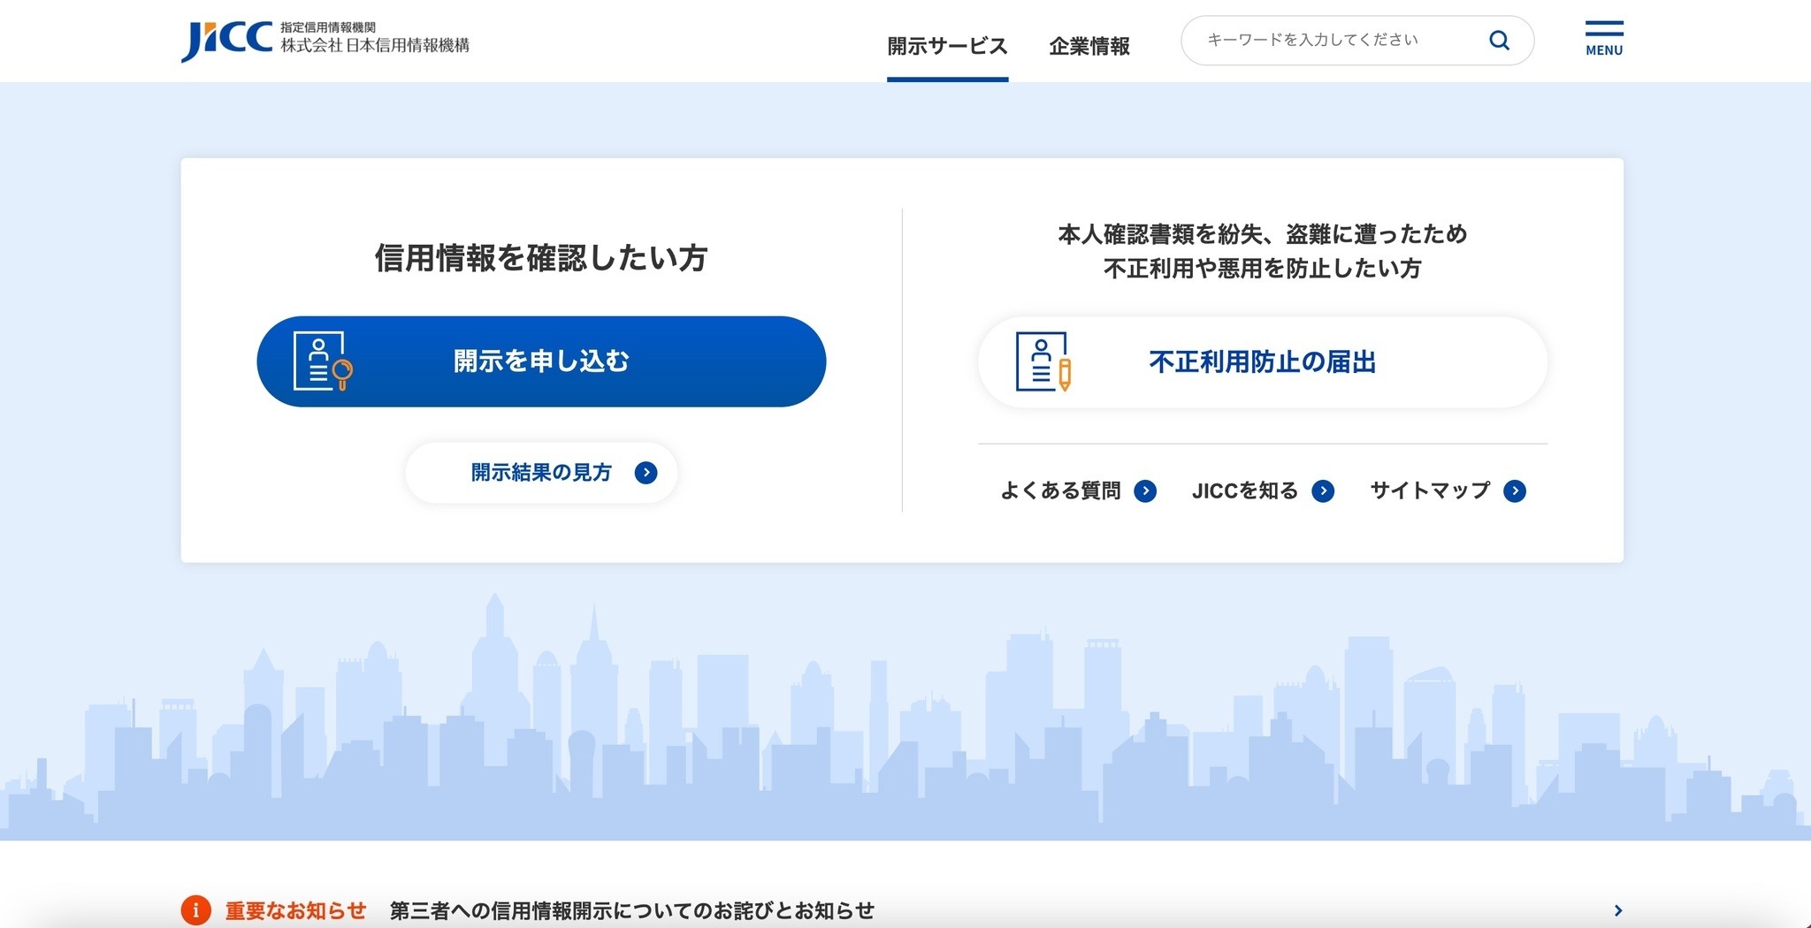Click the document-with-magnifier icon on 開示を申し込む
1811x928 pixels.
(x=322, y=361)
